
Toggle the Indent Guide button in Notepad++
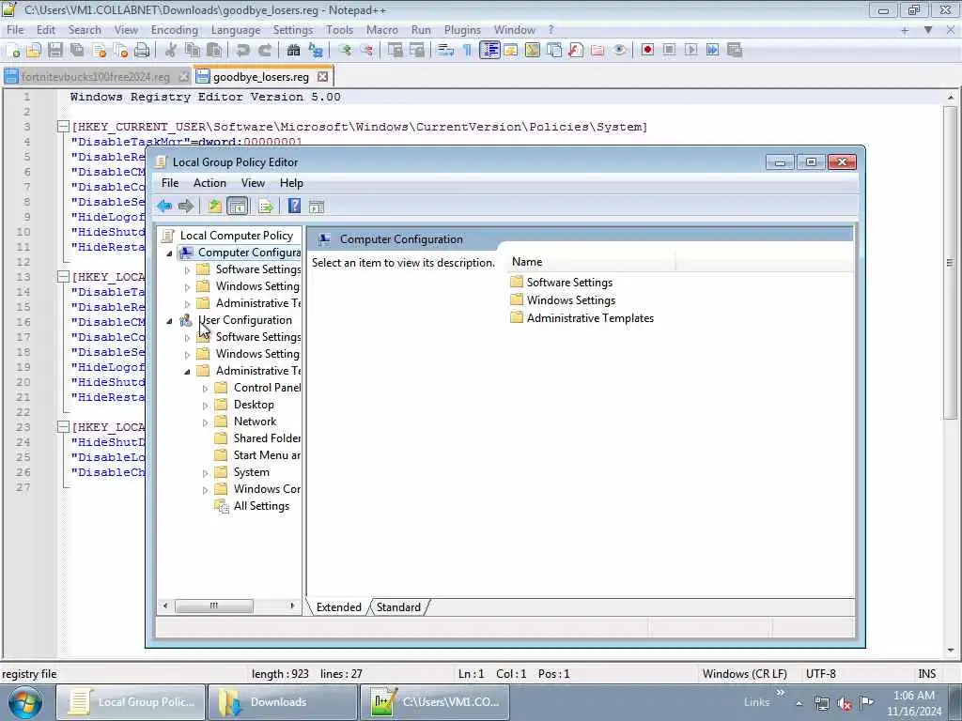click(489, 51)
